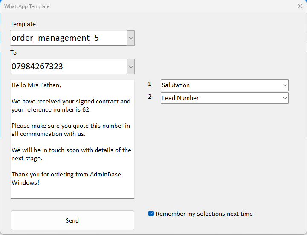Image resolution: width=307 pixels, height=235 pixels.
Task: Click the Template field label
Action: click(23, 24)
